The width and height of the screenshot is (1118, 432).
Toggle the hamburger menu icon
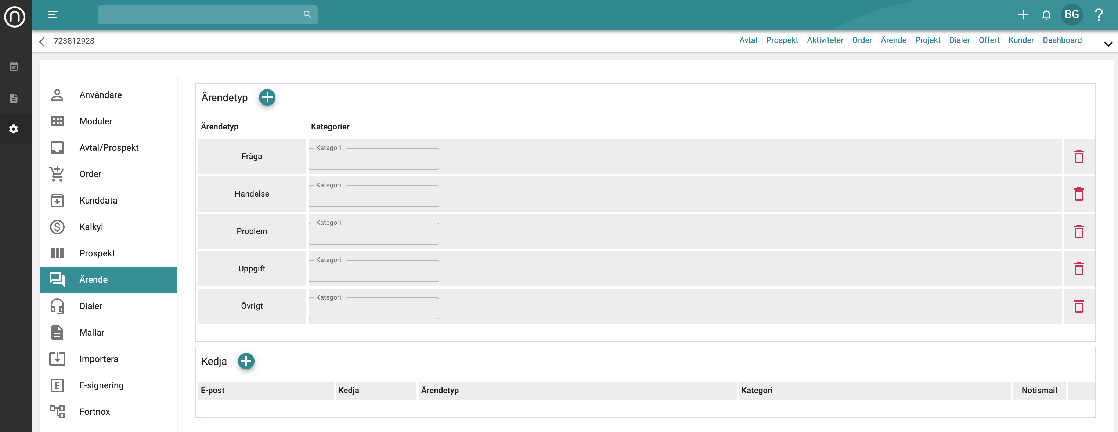53,15
